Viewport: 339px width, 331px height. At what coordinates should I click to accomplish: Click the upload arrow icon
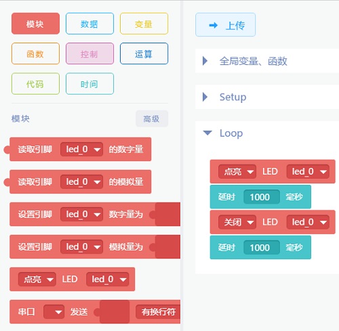(214, 25)
